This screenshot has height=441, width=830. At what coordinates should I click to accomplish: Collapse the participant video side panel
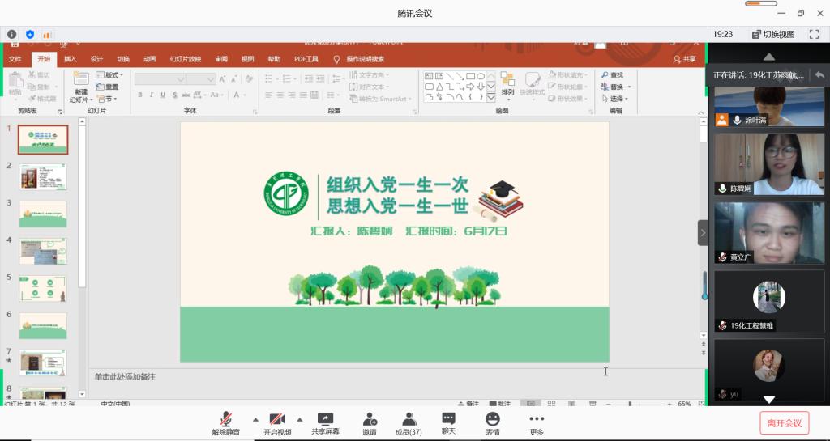(703, 233)
